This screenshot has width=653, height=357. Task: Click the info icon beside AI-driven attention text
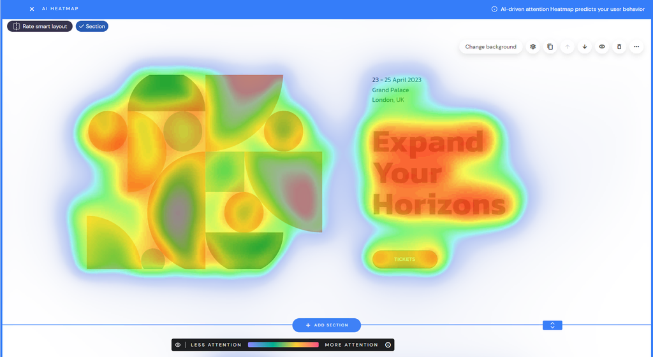click(494, 9)
